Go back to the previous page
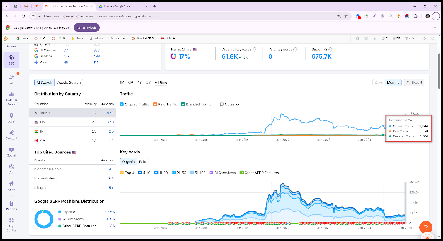Screen dimensions: 443x241 tap(7, 16)
